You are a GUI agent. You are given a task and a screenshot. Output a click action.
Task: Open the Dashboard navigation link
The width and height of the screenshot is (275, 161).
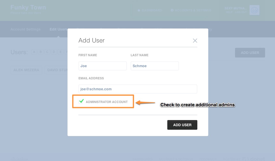[152, 10]
